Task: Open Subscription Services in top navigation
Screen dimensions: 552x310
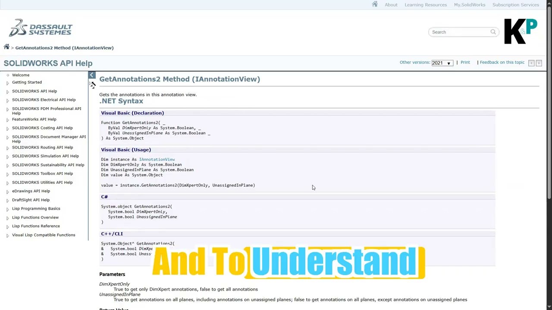Action: click(x=516, y=5)
